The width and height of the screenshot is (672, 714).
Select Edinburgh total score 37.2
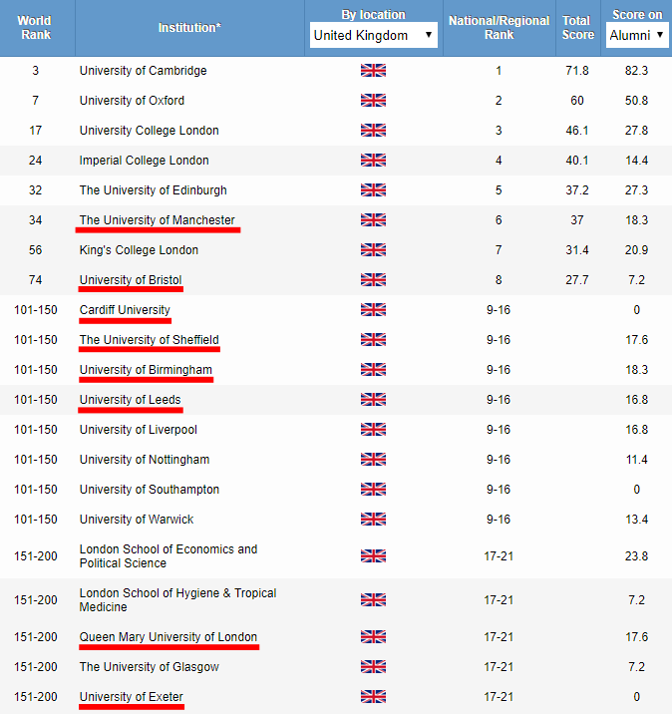tap(577, 189)
